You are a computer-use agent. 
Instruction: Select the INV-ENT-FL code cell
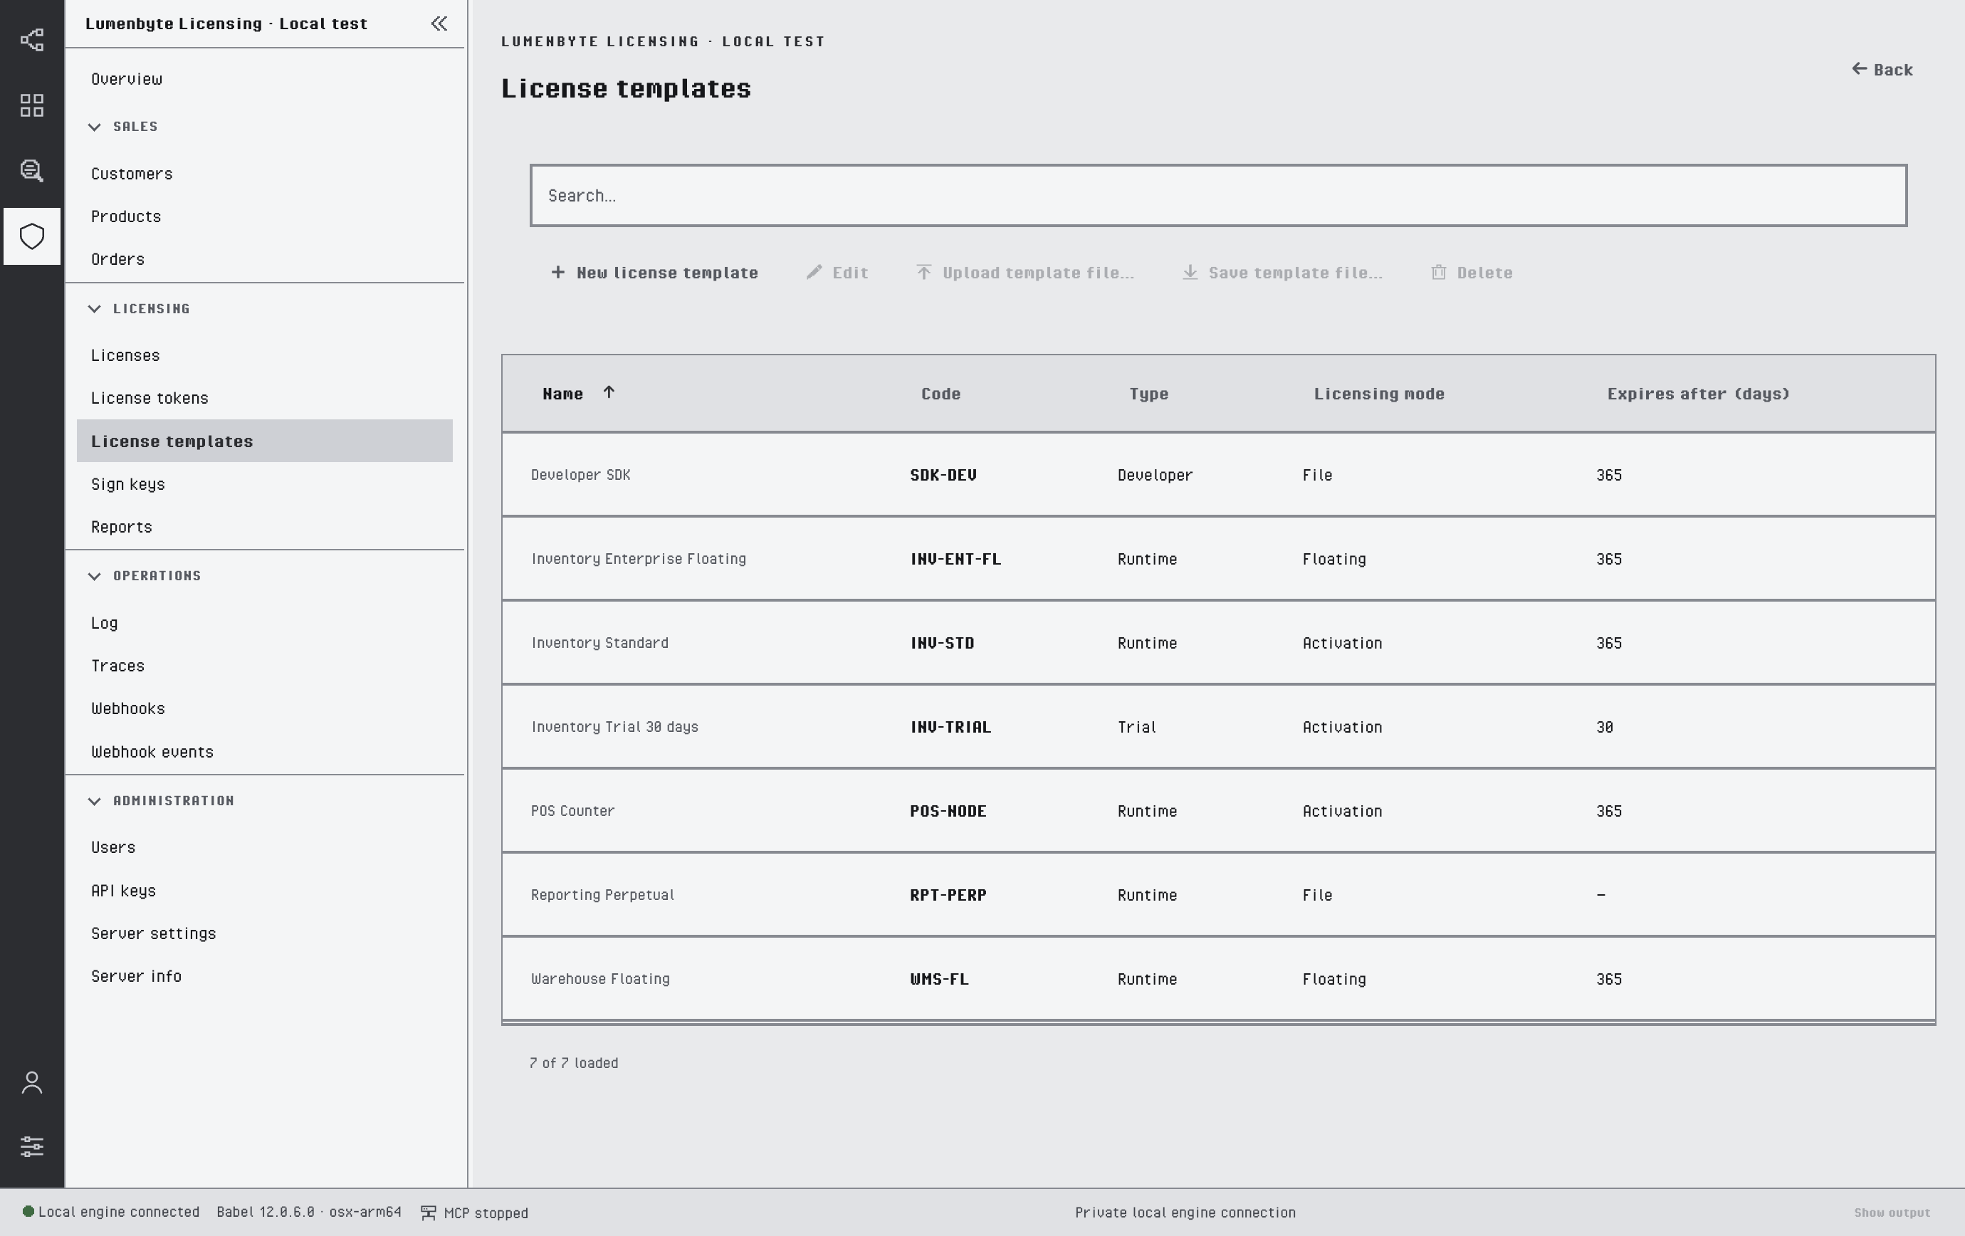[955, 559]
